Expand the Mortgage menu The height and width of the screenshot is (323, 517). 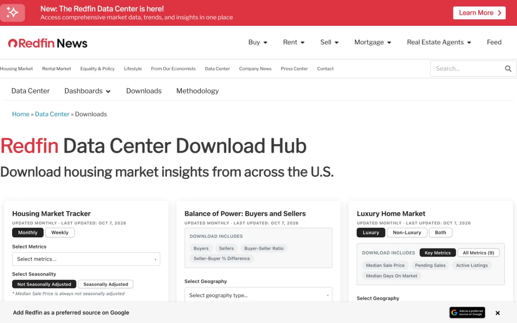coord(373,42)
